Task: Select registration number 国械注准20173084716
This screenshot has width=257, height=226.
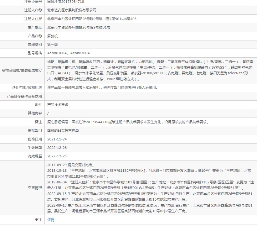Action: point(65,2)
